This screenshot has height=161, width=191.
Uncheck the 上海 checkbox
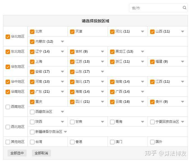32,62
